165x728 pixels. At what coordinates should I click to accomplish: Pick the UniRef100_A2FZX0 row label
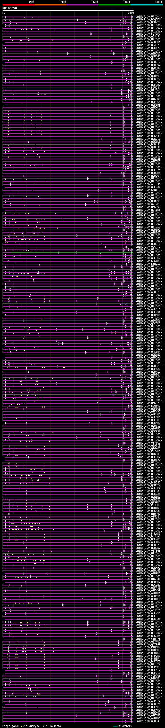(x=148, y=187)
